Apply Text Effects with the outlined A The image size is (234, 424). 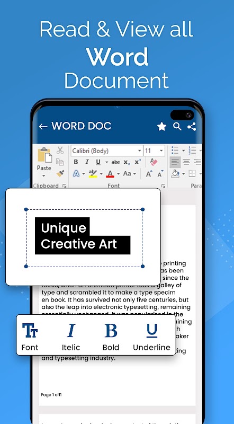point(76,173)
